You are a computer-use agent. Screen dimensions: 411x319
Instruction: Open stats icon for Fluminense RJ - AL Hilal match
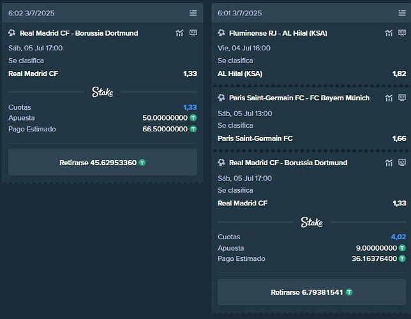point(389,33)
